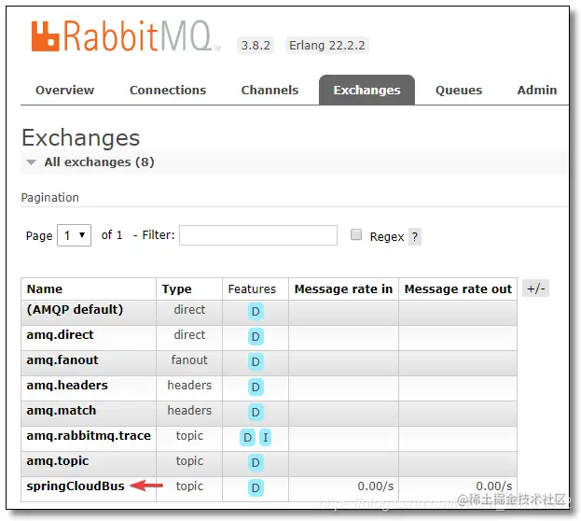
Task: Open the (AMQP default) exchange
Action: pyautogui.click(x=75, y=309)
